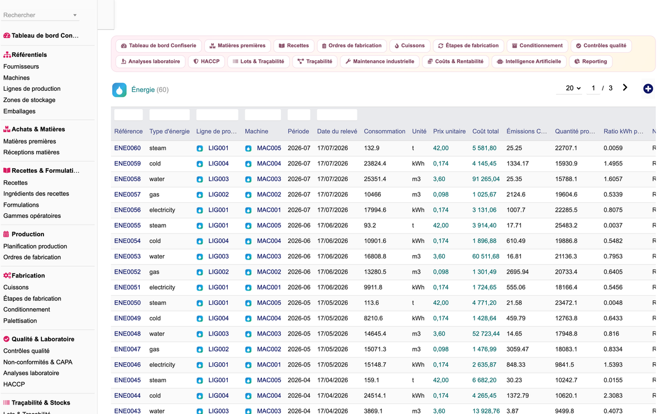The width and height of the screenshot is (670, 414).
Task: Open Contrôles qualité toolbar tab
Action: (x=601, y=46)
